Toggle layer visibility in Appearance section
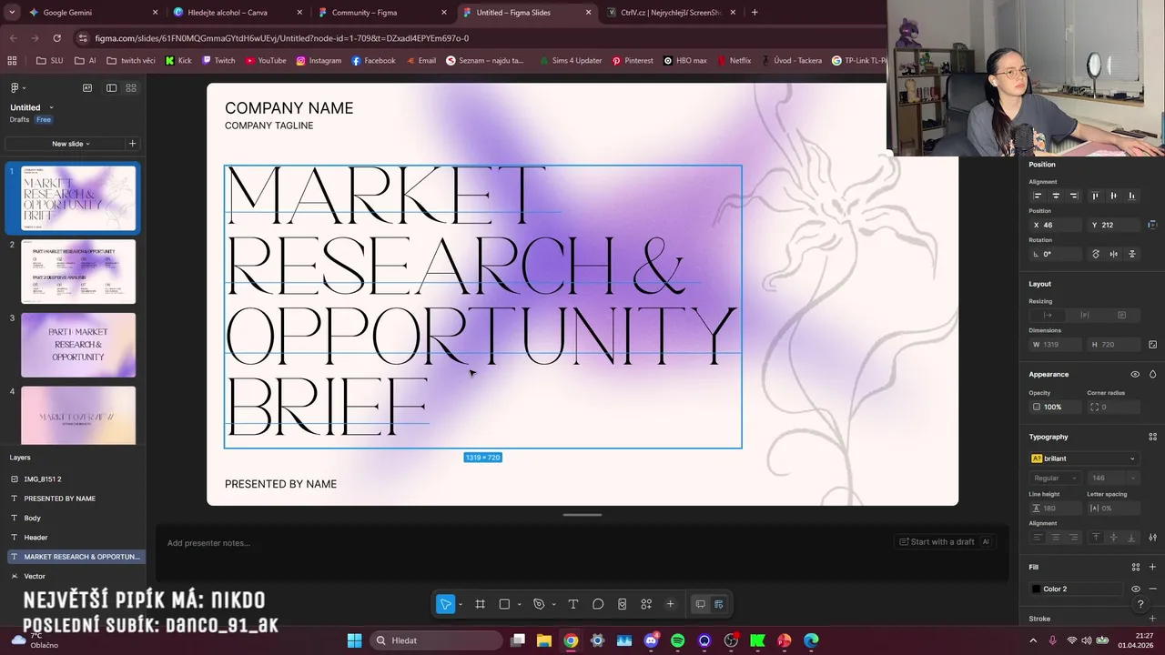This screenshot has height=655, width=1165. click(x=1135, y=374)
